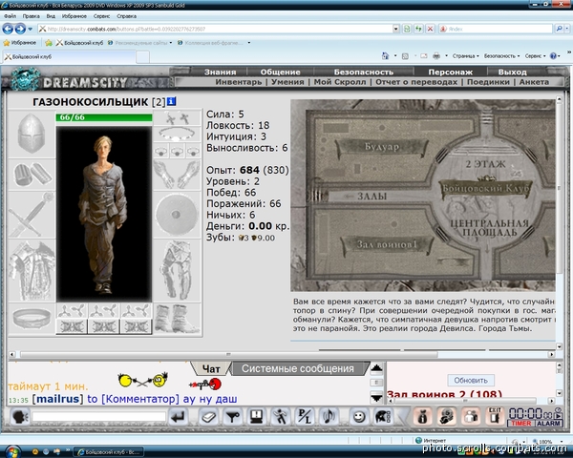The height and width of the screenshot is (458, 573).
Task: Open the Общение menu tab
Action: click(x=280, y=72)
